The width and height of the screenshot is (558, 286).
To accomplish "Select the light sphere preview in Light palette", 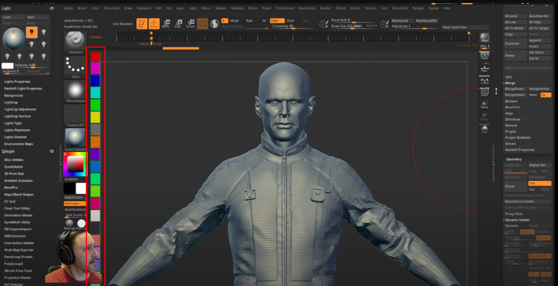I will pyautogui.click(x=14, y=39).
